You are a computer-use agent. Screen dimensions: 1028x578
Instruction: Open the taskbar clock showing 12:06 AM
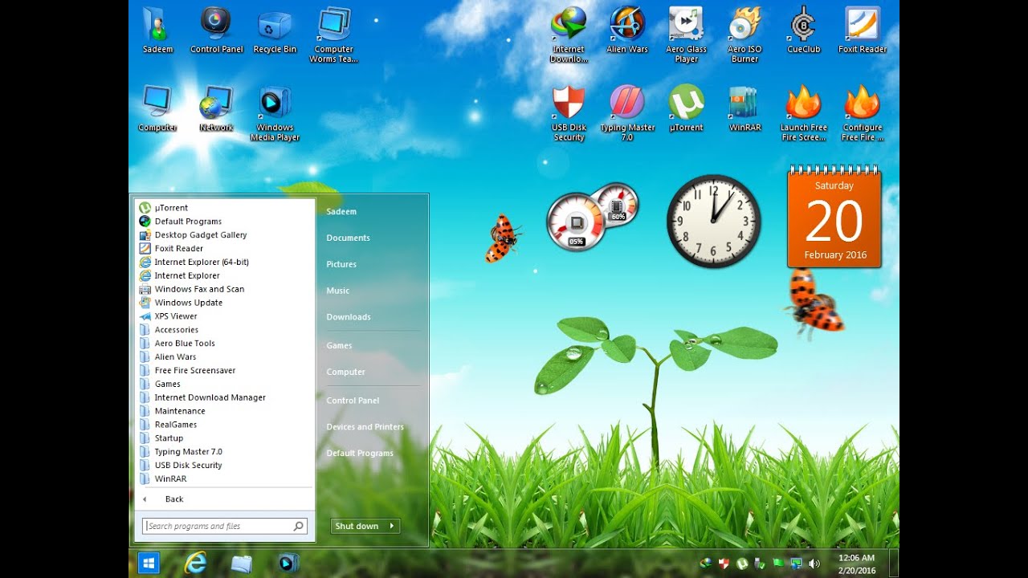(x=856, y=564)
